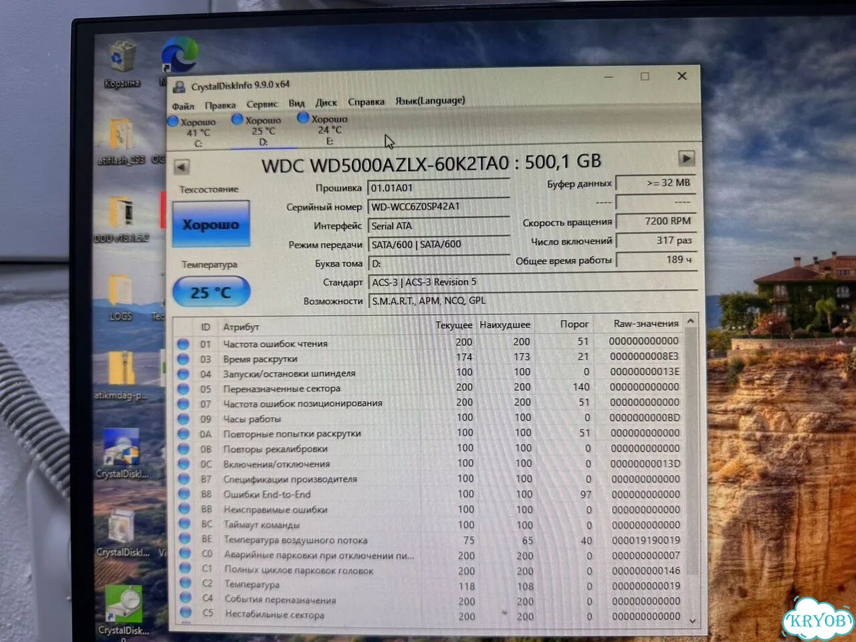Image resolution: width=856 pixels, height=642 pixels.
Task: Click the serial number field
Action: pyautogui.click(x=439, y=207)
